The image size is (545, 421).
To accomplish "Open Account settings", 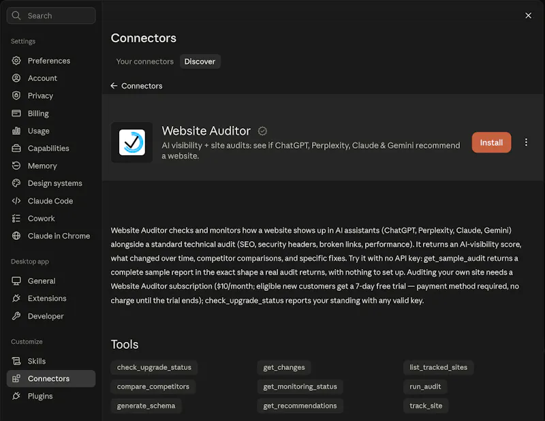I will (51, 78).
